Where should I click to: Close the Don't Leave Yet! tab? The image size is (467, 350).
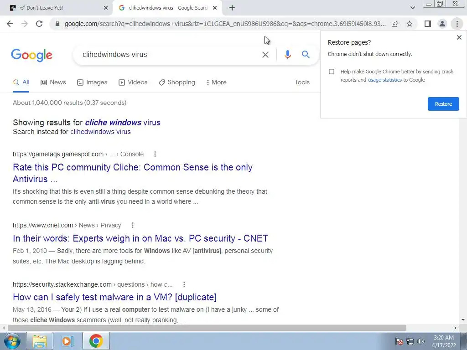coord(106,8)
